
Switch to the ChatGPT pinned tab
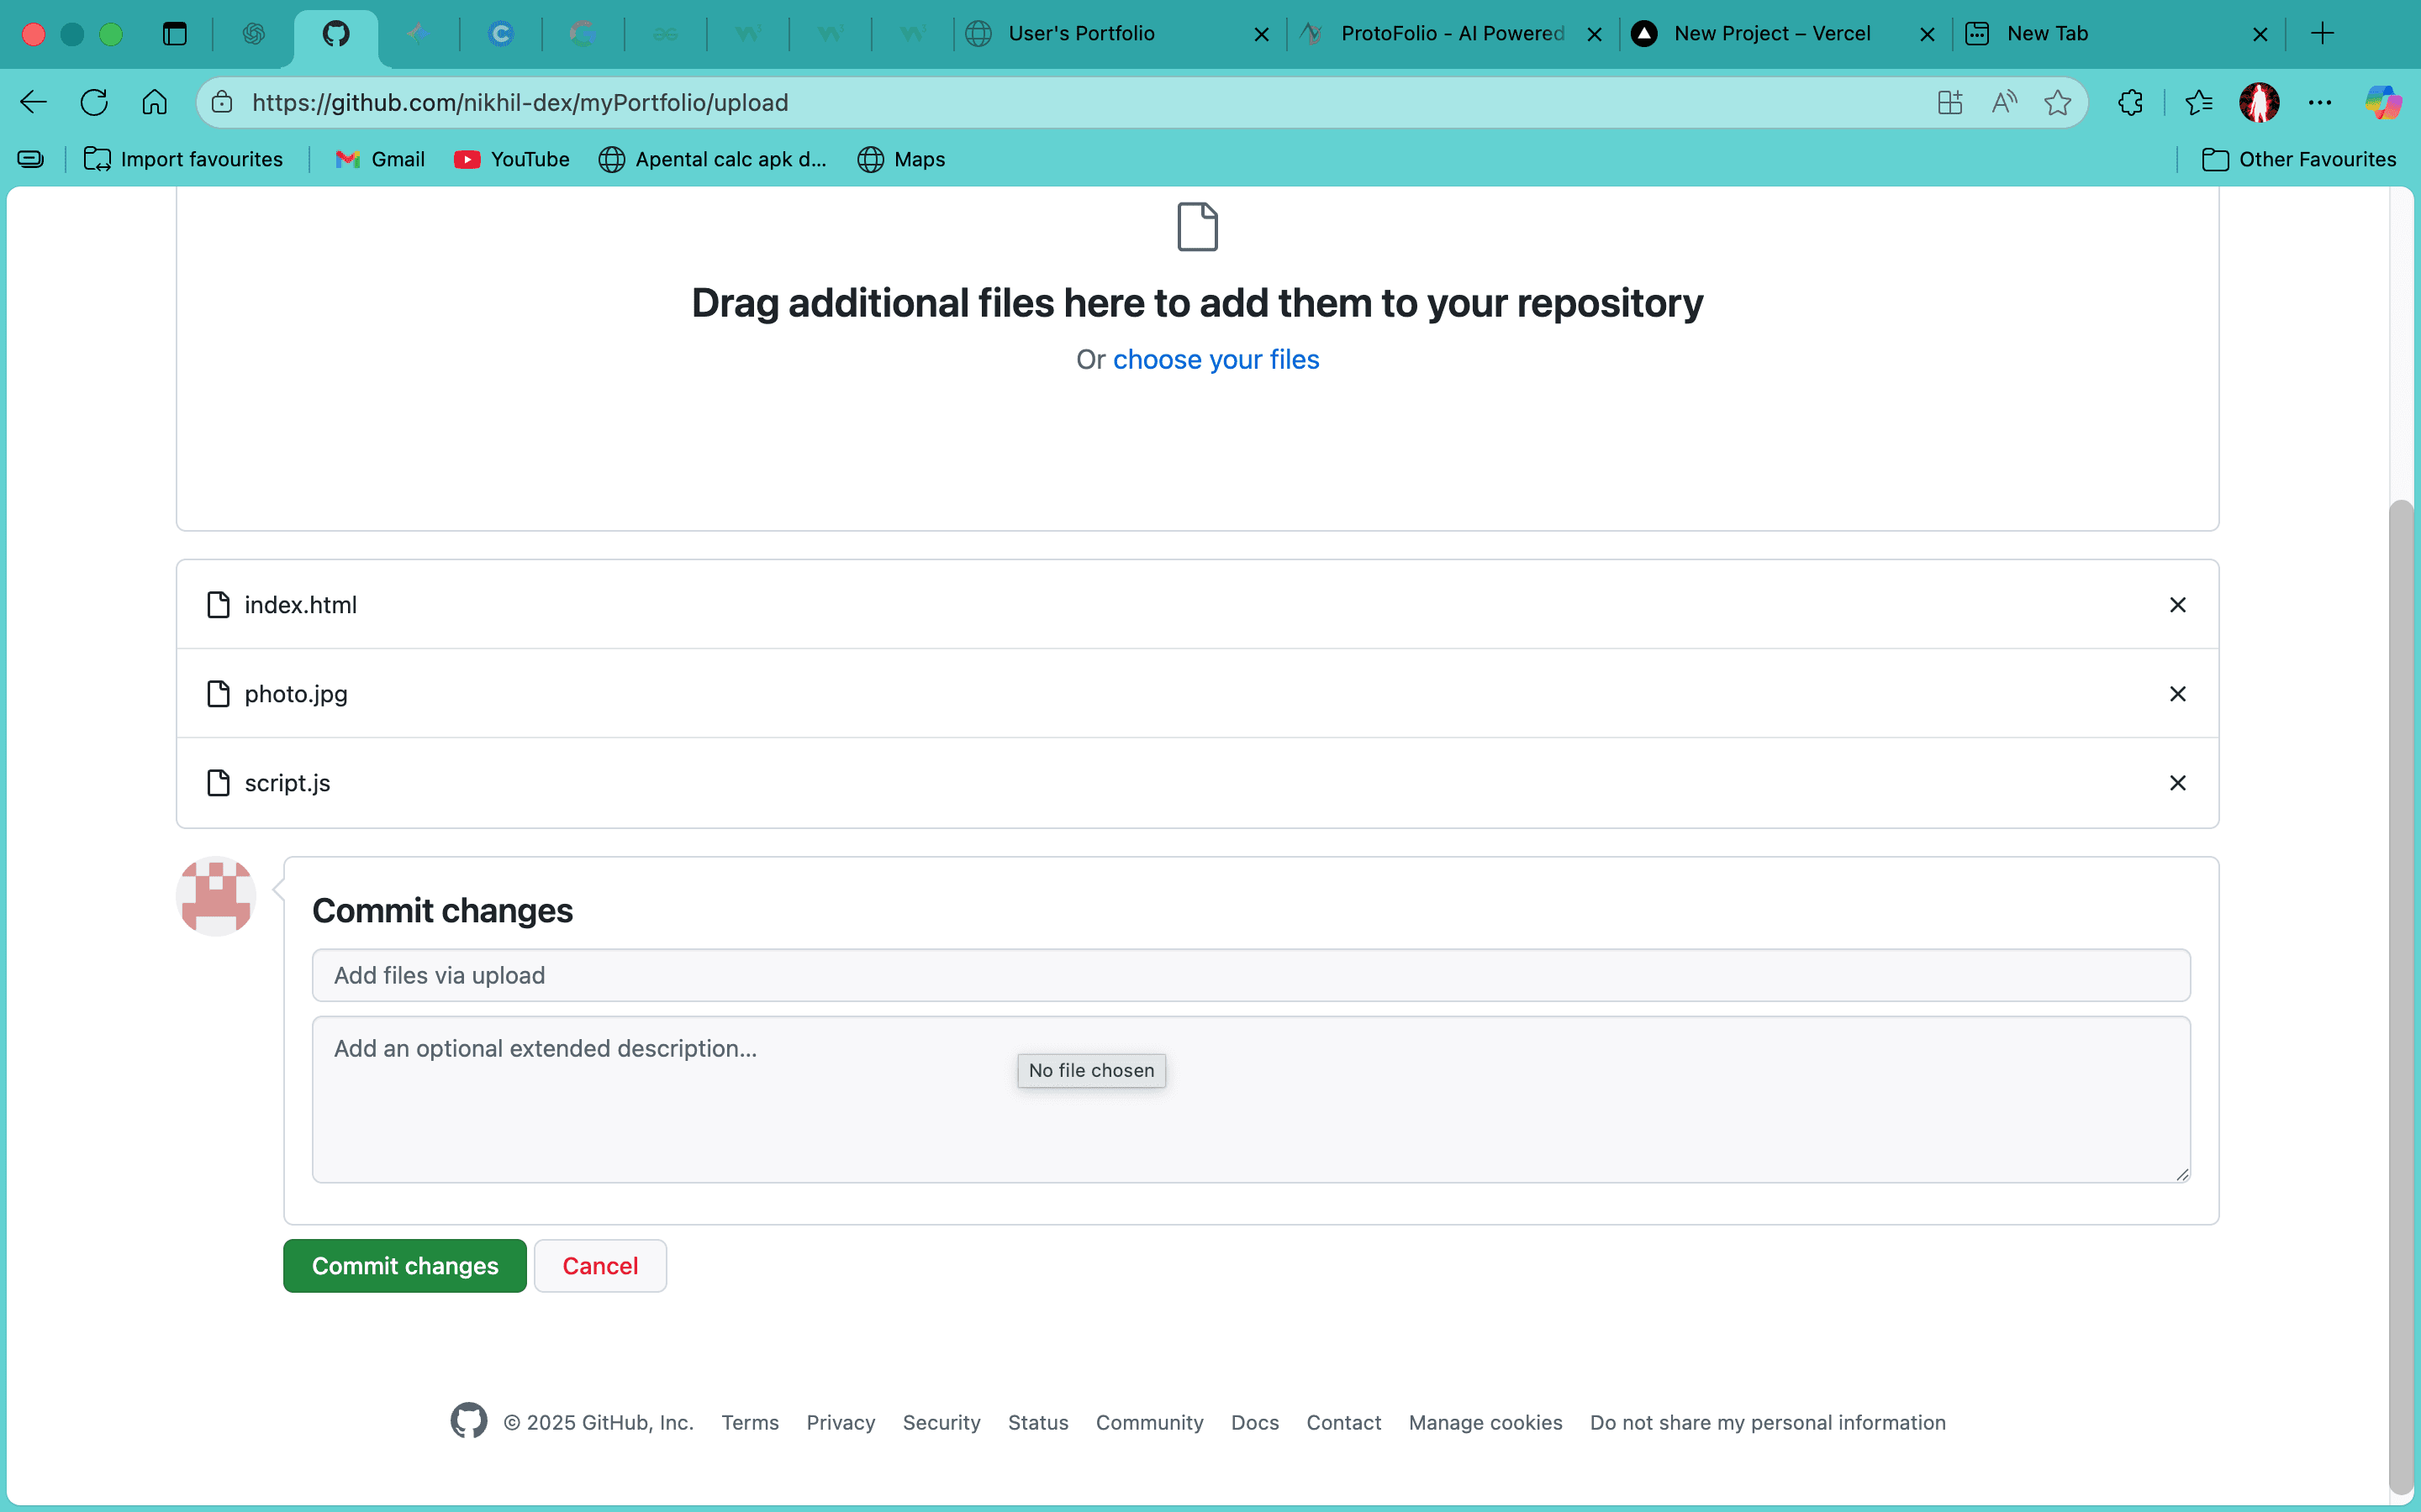(x=253, y=34)
